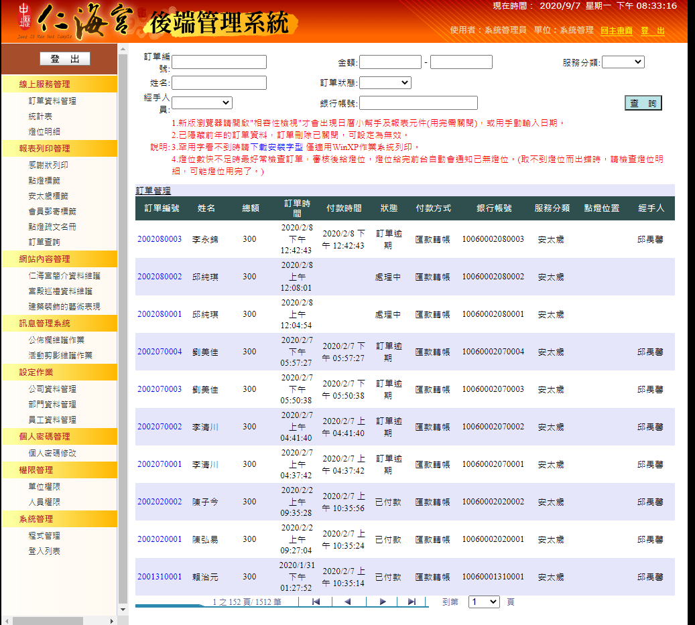Image resolution: width=695 pixels, height=625 pixels.
Task: Open 建築裝飾的藝術表現 menu item
Action: [x=64, y=307]
